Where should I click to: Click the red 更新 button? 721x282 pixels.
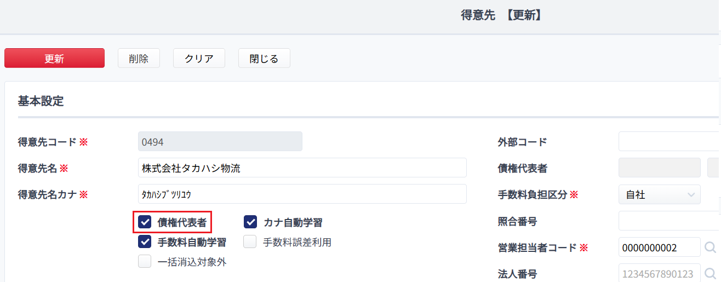click(x=54, y=58)
